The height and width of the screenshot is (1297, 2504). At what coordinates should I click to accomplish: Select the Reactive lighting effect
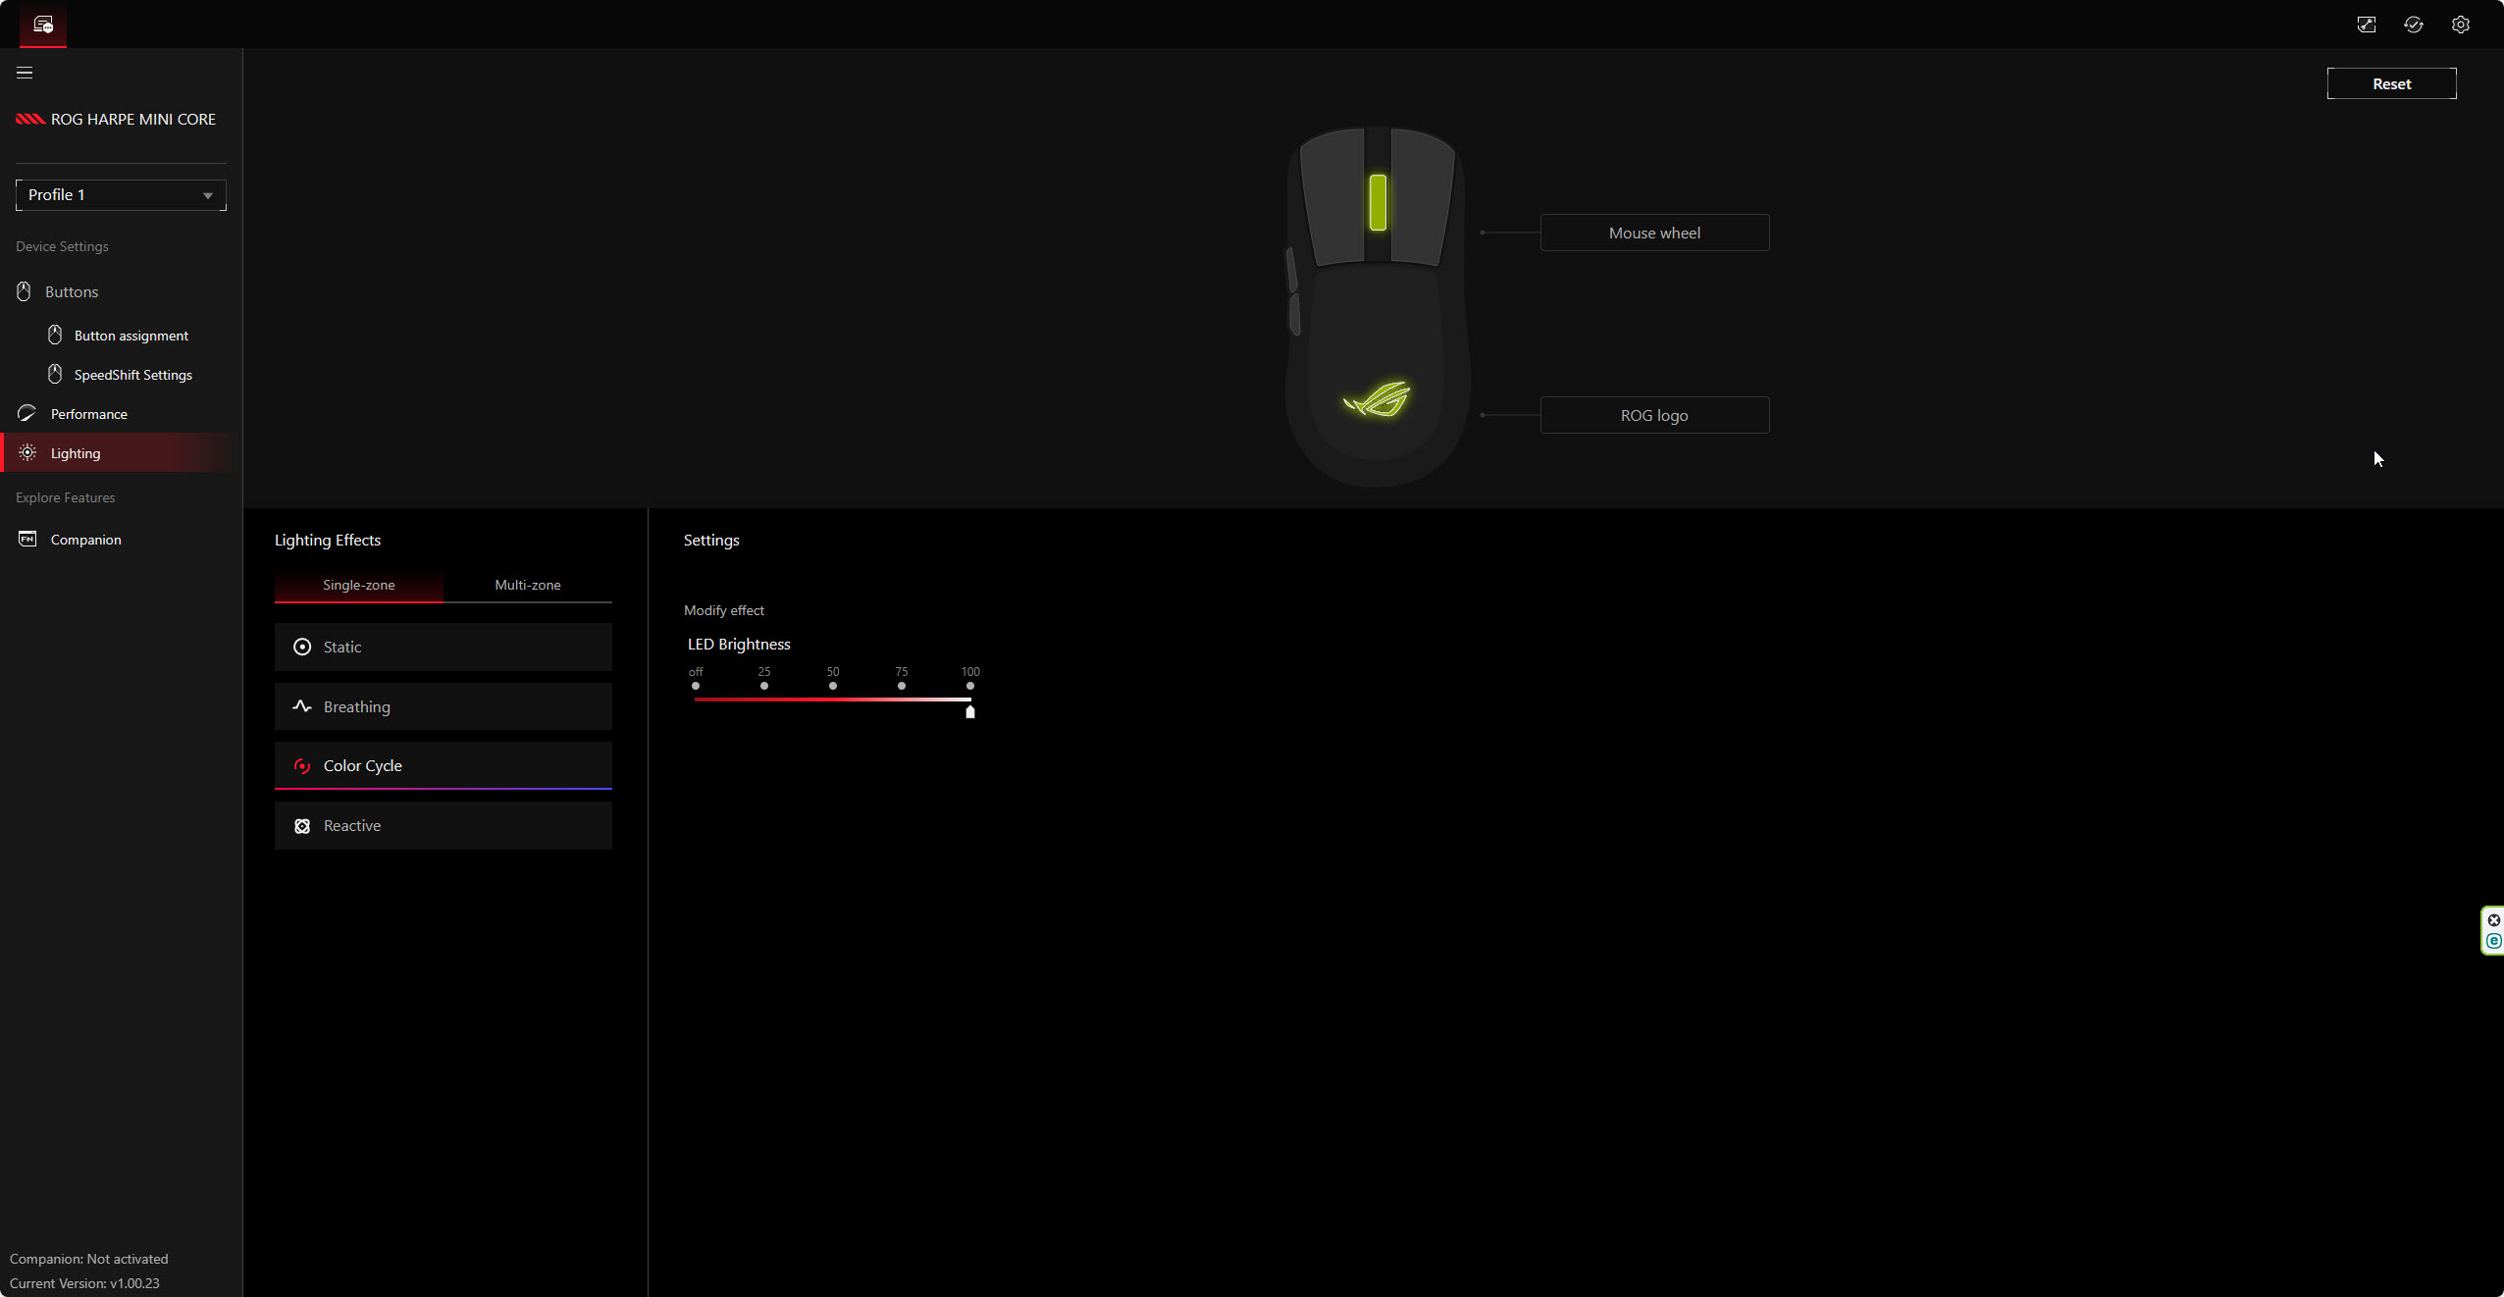coord(443,826)
